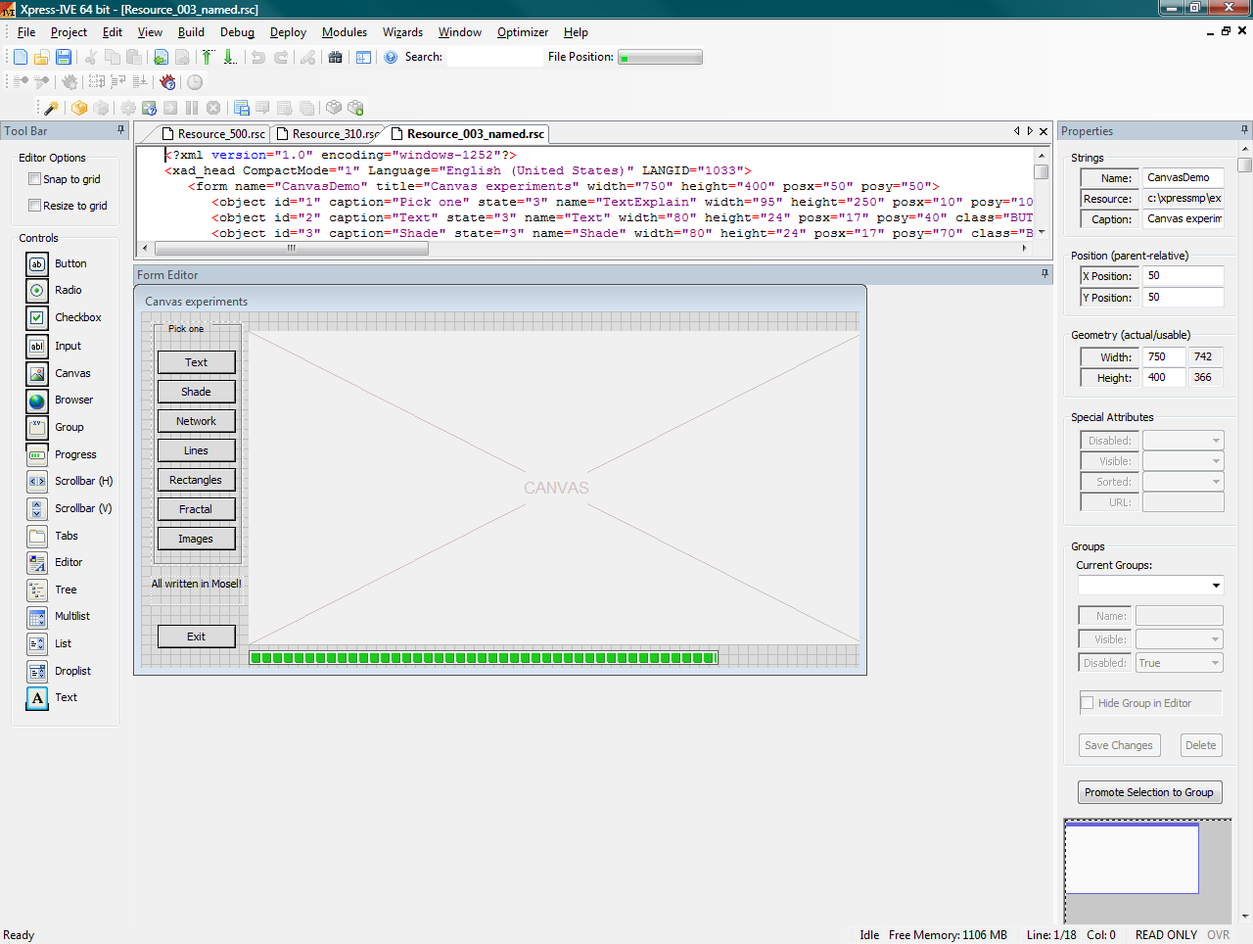Click Promote Selection to Group button
The width and height of the screenshot is (1253, 944).
tap(1148, 792)
